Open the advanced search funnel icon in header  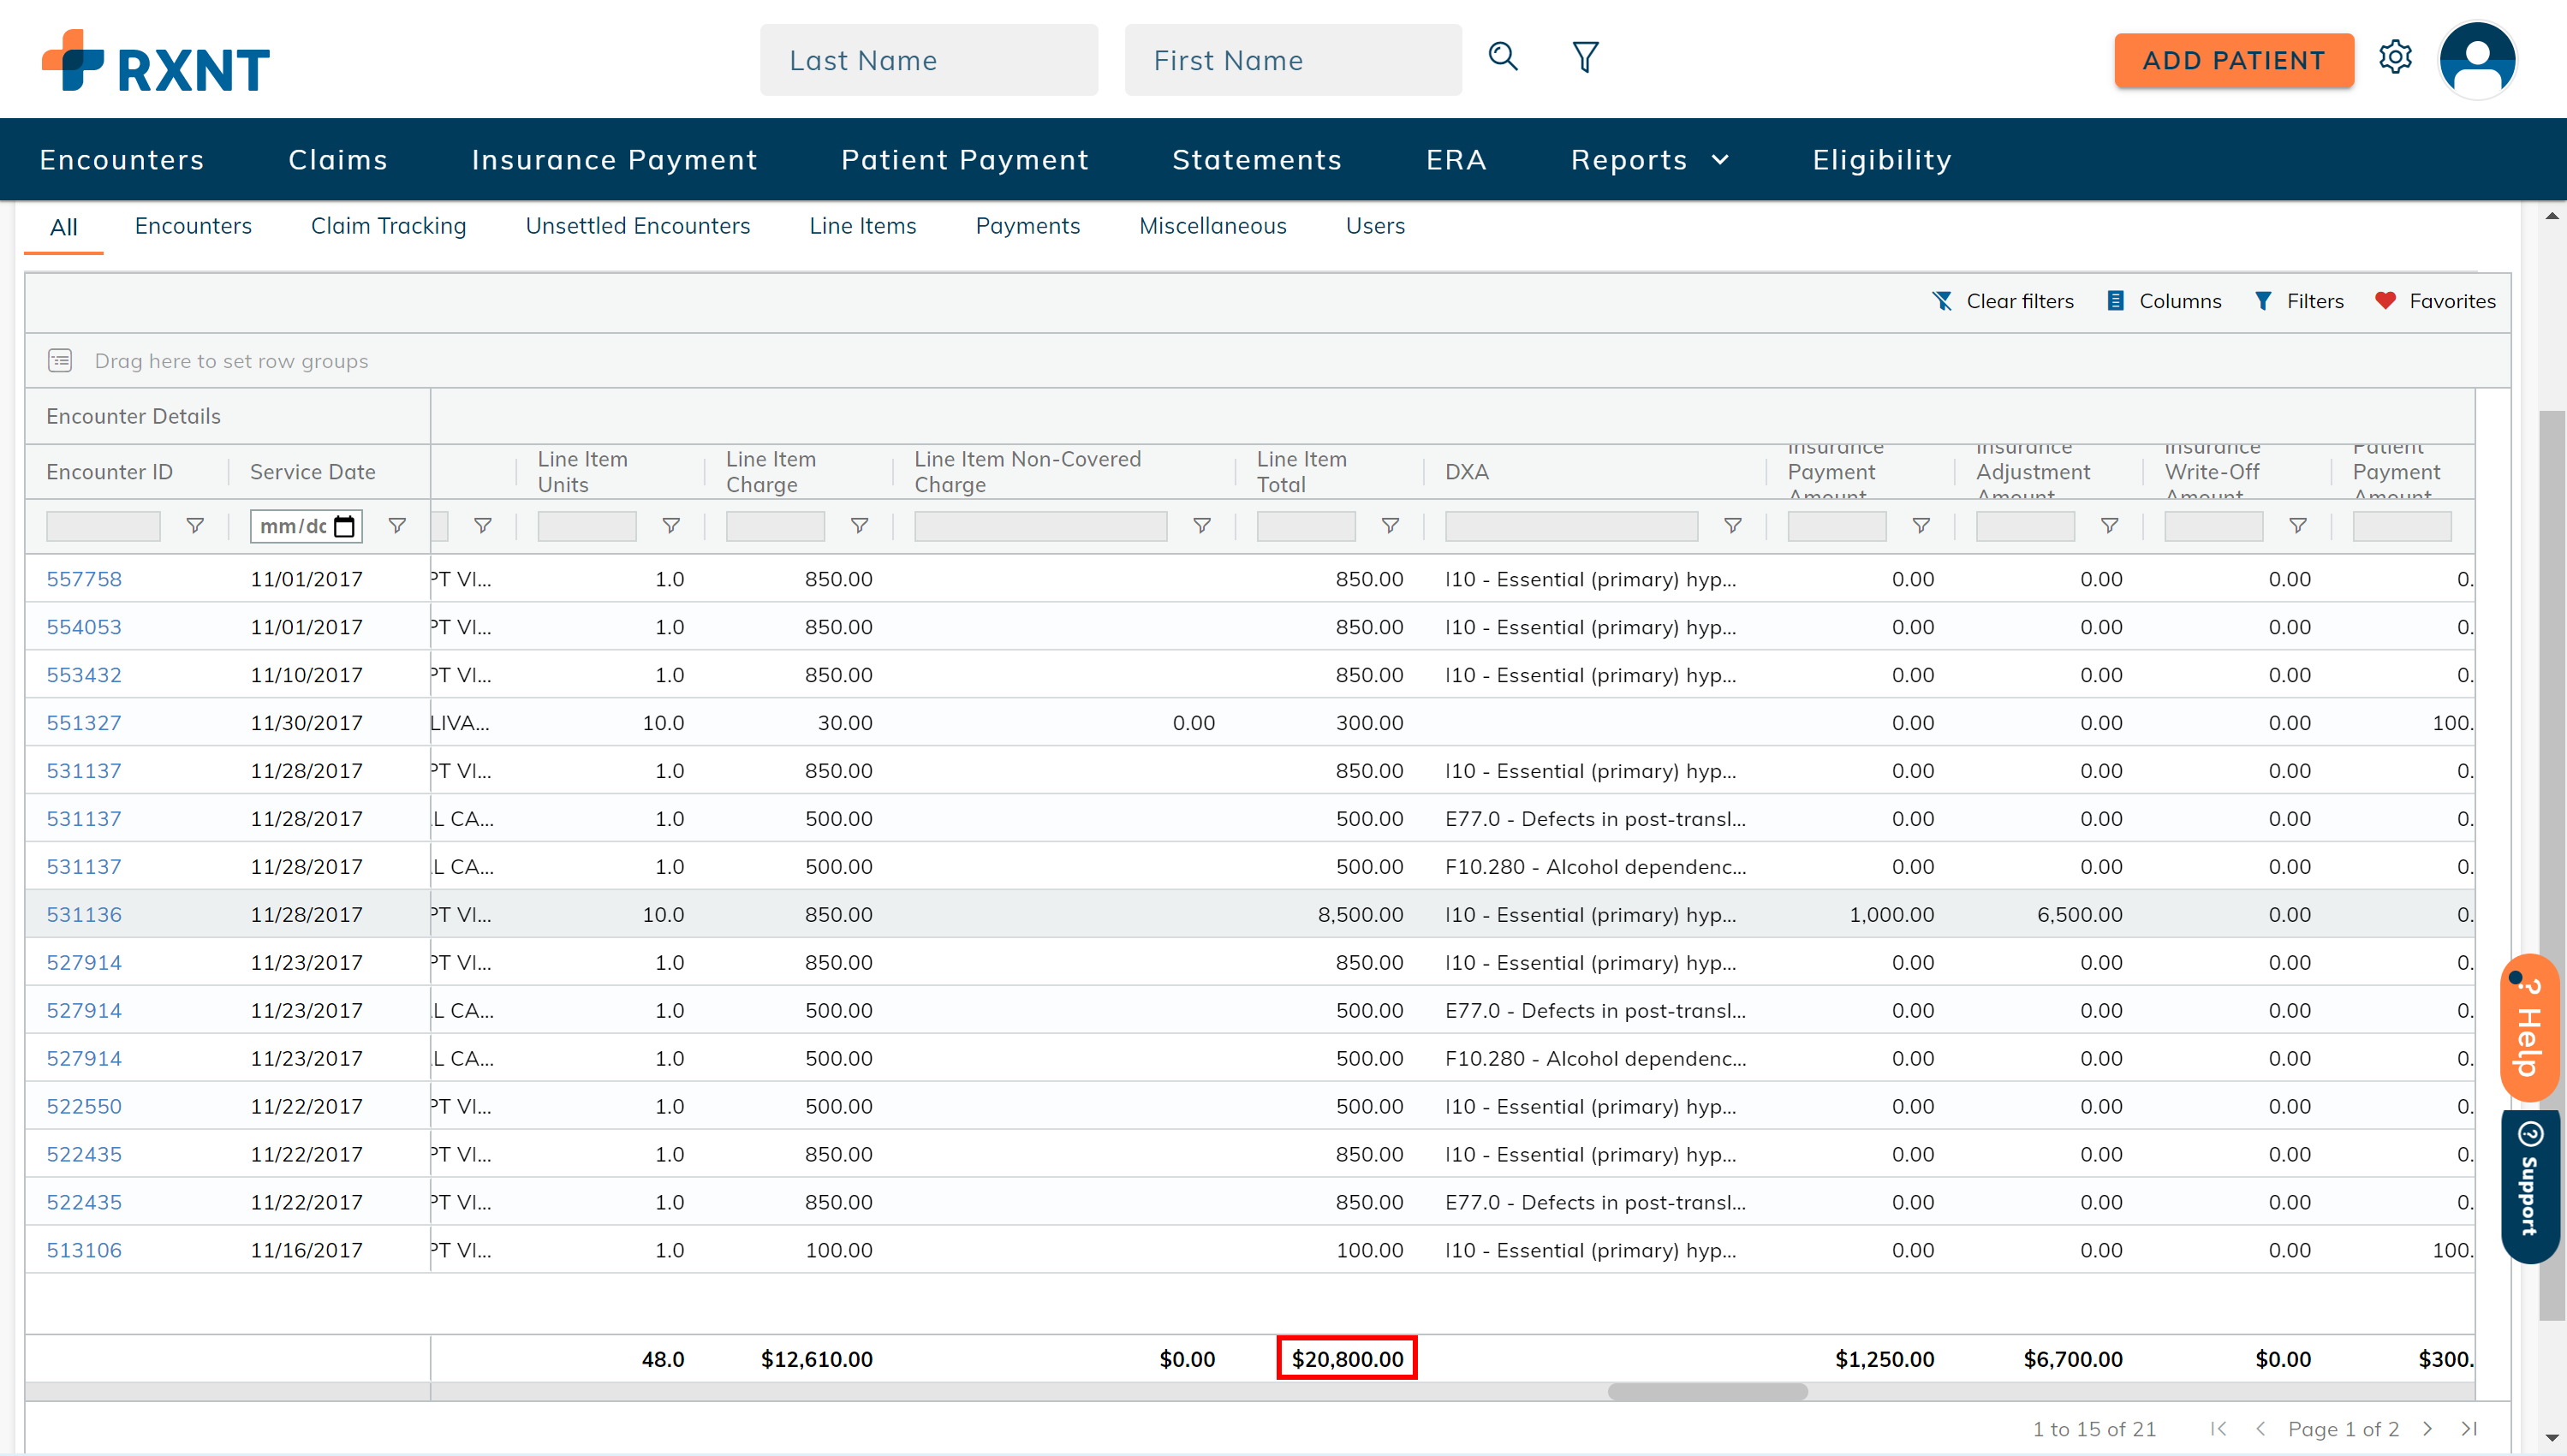[x=1585, y=57]
